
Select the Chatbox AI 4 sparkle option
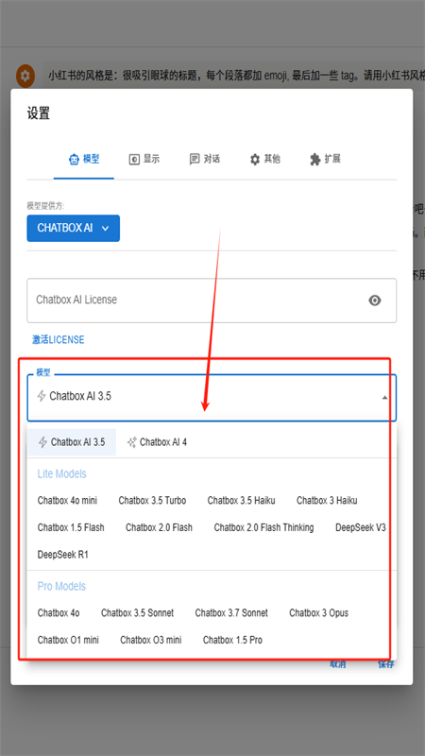[157, 442]
